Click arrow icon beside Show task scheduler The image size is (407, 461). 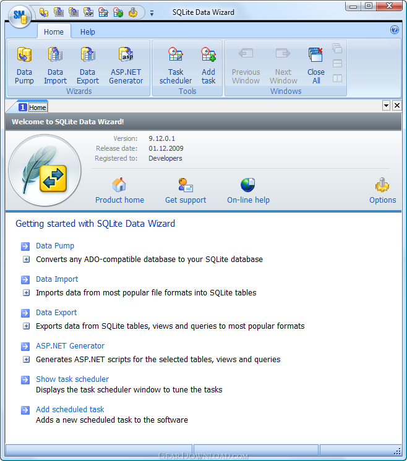(x=25, y=380)
